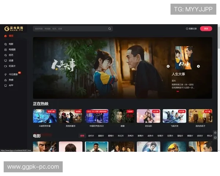The image size is (220, 176).
Task: Open the 斗破苍穹年番 thumbnail
Action: (x=45, y=116)
